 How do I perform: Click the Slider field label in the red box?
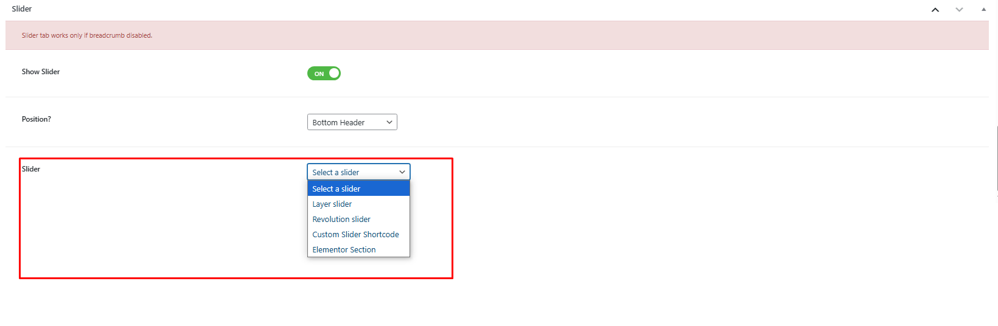31,169
